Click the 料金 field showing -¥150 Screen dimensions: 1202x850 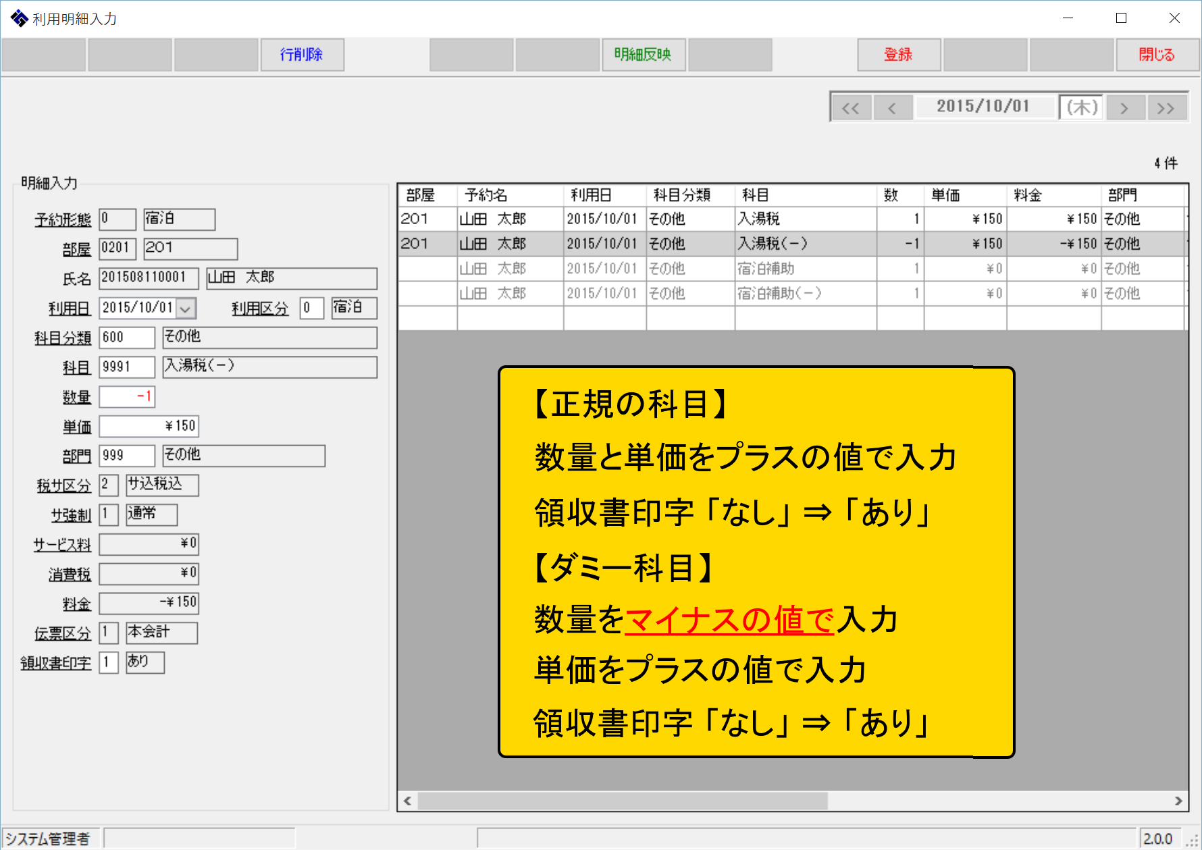click(x=149, y=603)
